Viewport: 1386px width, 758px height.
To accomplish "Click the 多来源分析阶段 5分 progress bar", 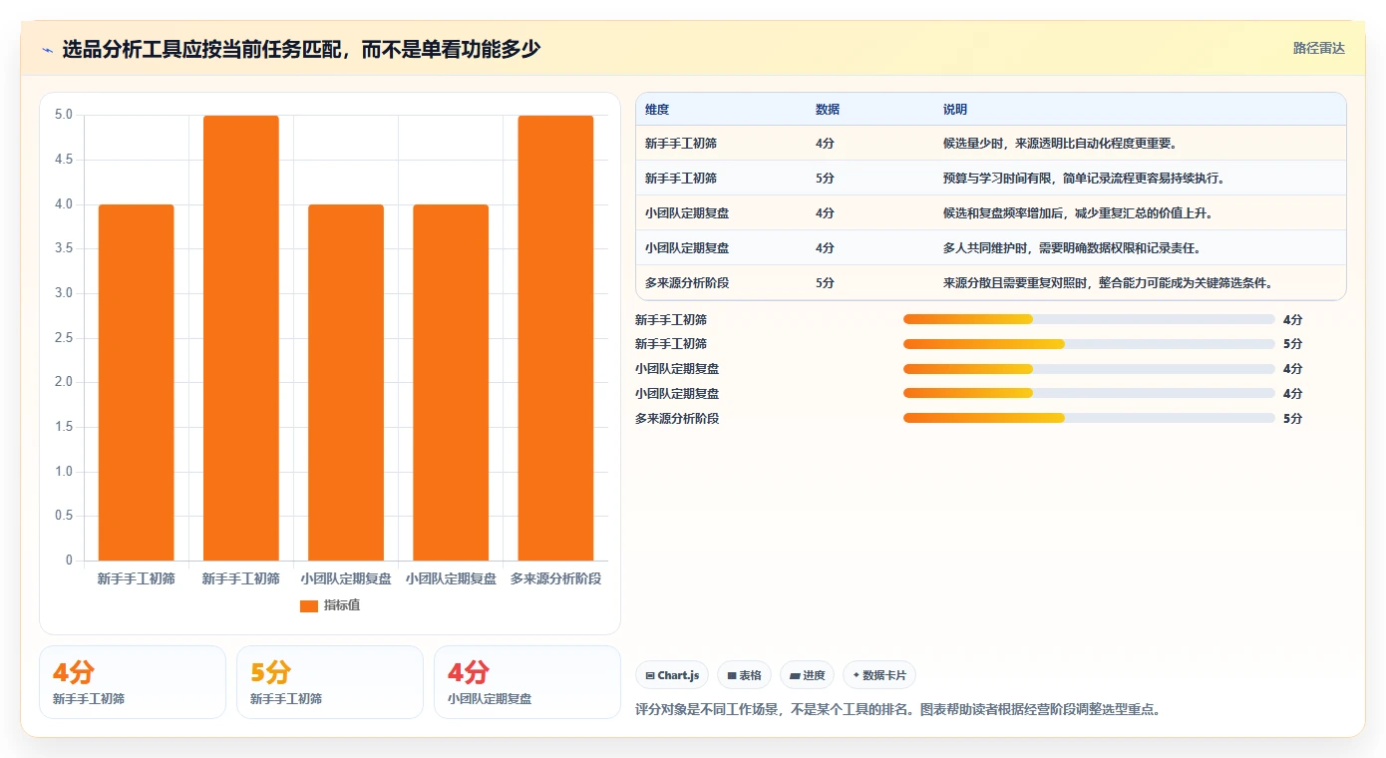I will pyautogui.click(x=1089, y=418).
